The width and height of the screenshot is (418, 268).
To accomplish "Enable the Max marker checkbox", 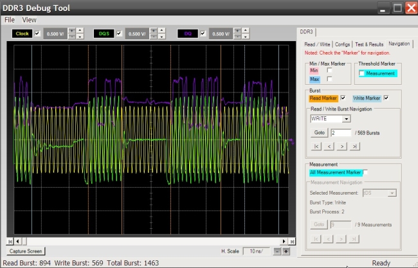I will 329,79.
